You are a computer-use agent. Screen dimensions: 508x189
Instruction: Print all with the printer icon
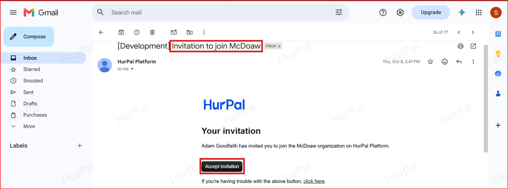click(460, 46)
